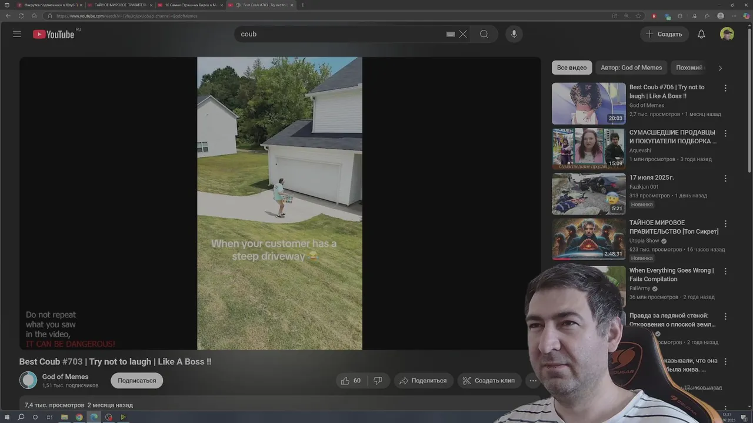Click the Fazikjan 001 channel name
The width and height of the screenshot is (753, 423).
(644, 187)
